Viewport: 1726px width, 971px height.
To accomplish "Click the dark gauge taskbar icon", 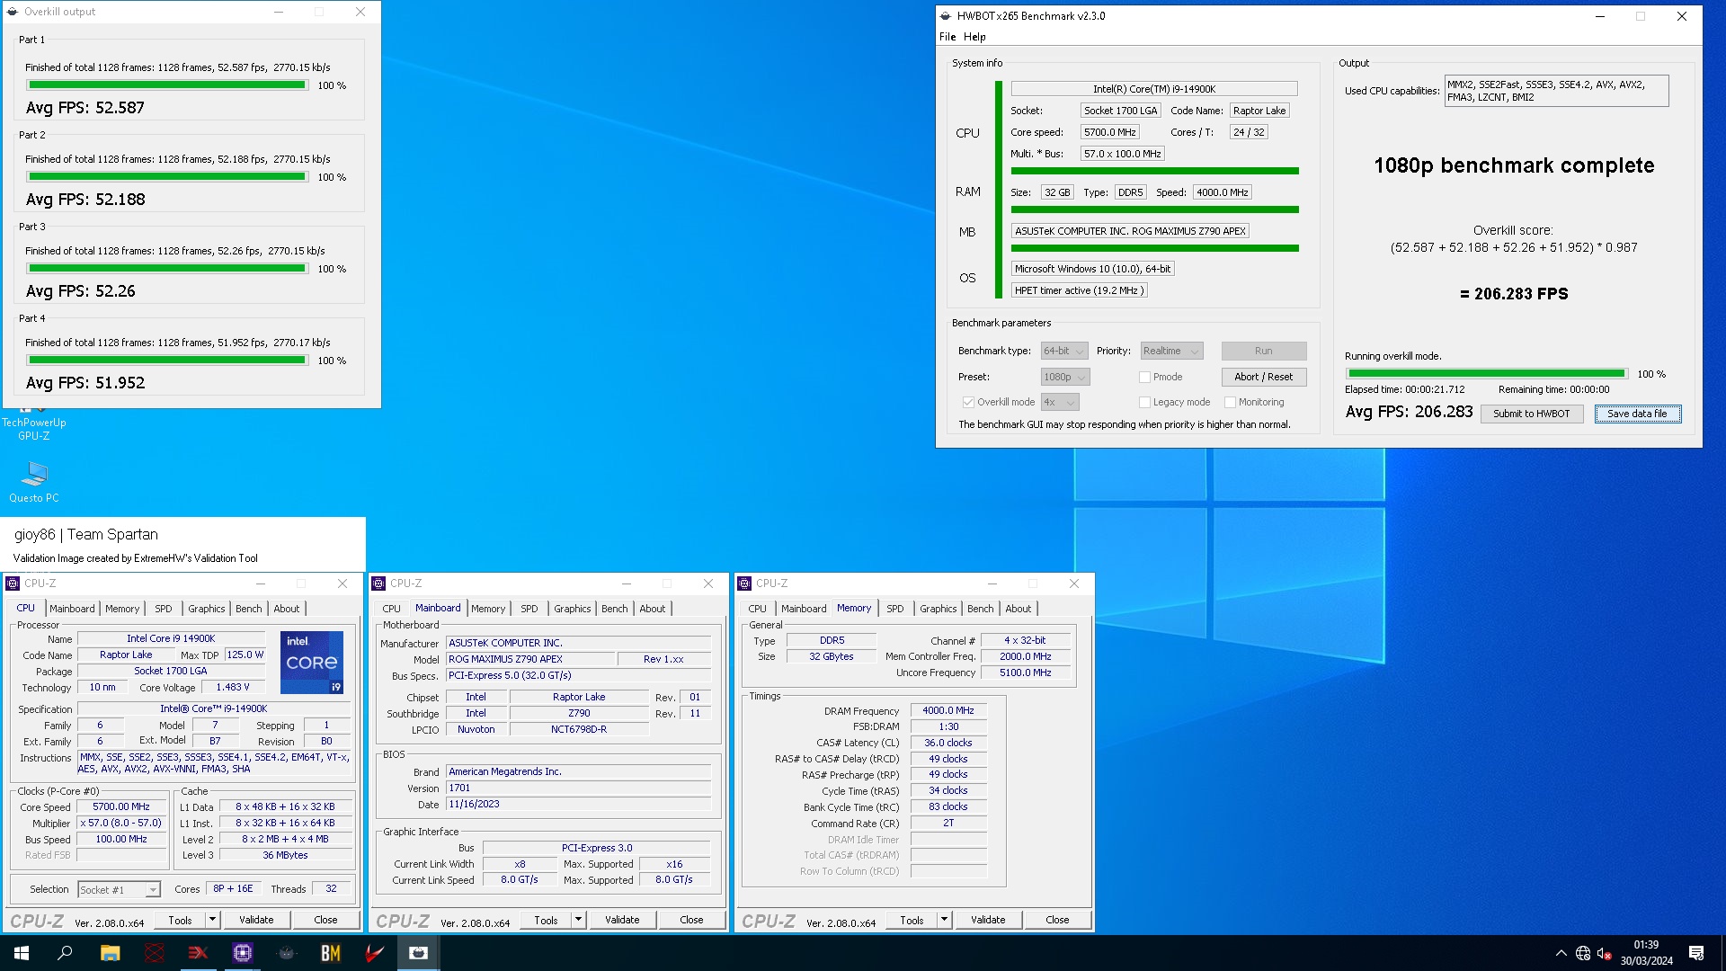I will pyautogui.click(x=287, y=953).
